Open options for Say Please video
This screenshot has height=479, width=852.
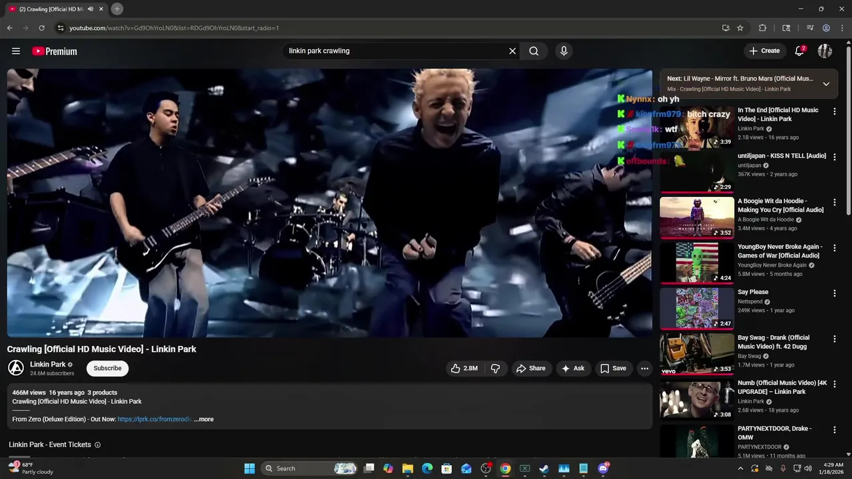[x=834, y=293]
